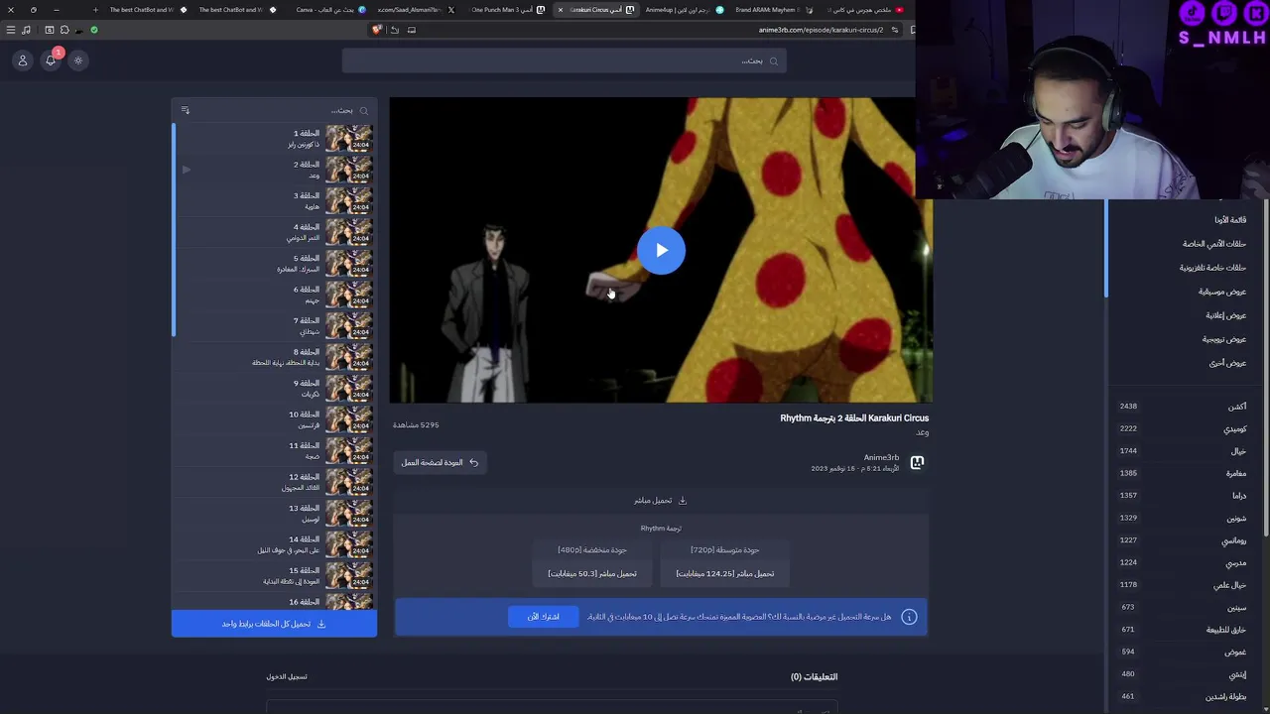The width and height of the screenshot is (1270, 714).
Task: Open the genre with 1744 count
Action: pos(1182,451)
